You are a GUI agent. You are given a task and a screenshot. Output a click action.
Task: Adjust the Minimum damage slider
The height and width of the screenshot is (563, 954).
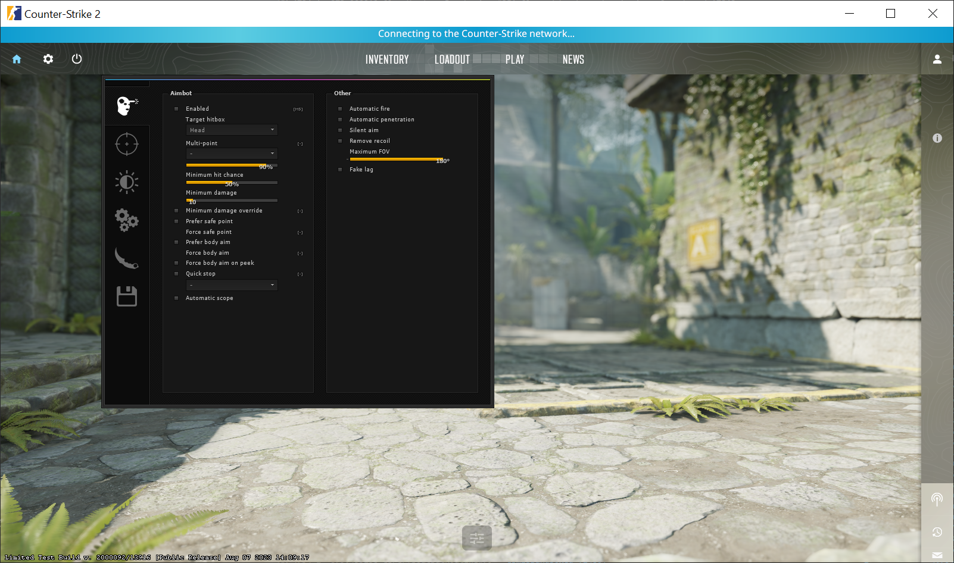click(232, 201)
